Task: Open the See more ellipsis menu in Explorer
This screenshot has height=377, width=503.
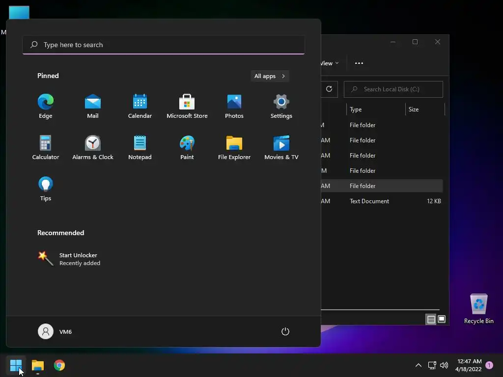Action: [x=359, y=63]
